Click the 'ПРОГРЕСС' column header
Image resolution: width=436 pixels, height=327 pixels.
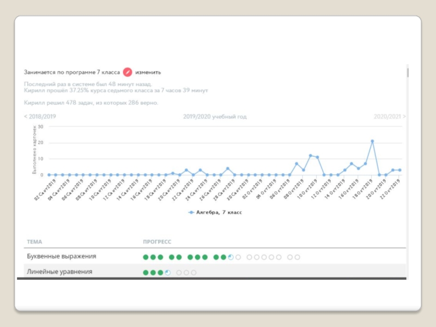tap(157, 241)
